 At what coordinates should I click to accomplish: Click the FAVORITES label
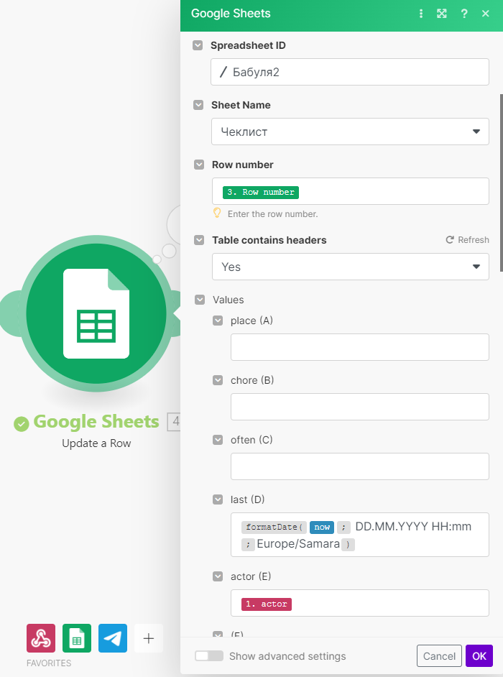(49, 663)
